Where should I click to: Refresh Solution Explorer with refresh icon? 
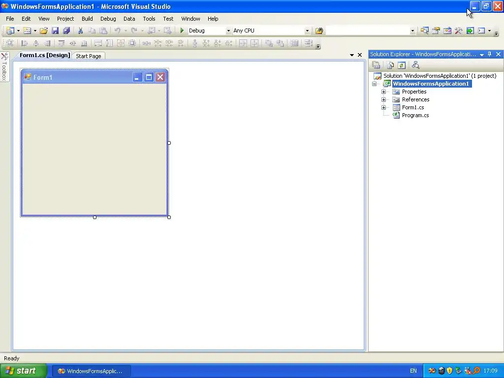pyautogui.click(x=402, y=65)
